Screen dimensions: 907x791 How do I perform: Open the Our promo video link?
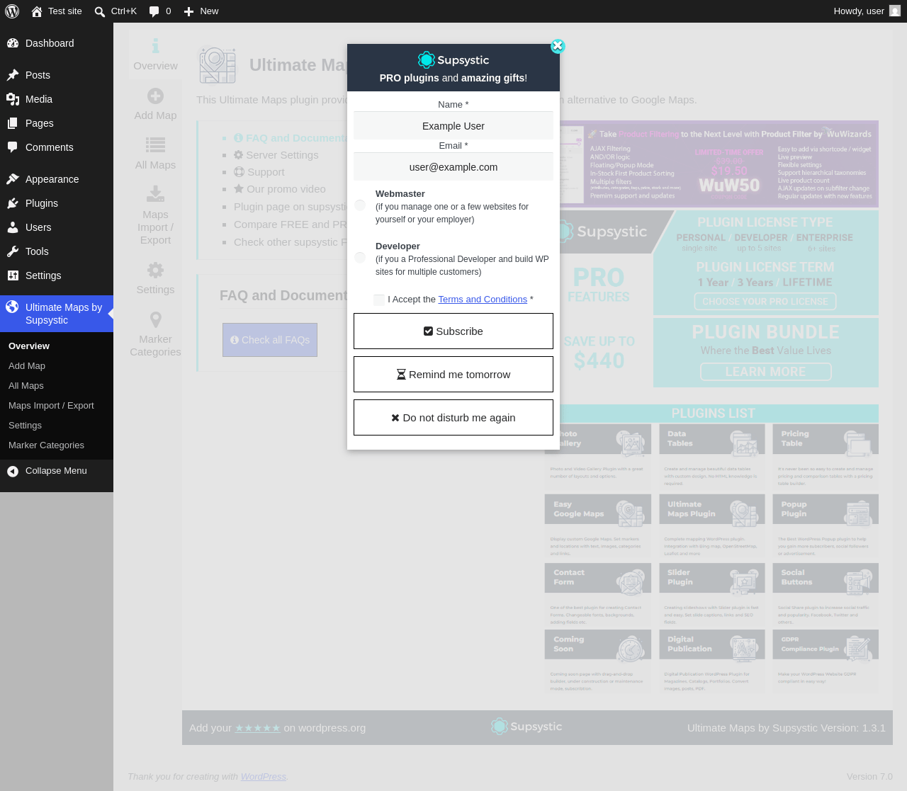pos(280,189)
